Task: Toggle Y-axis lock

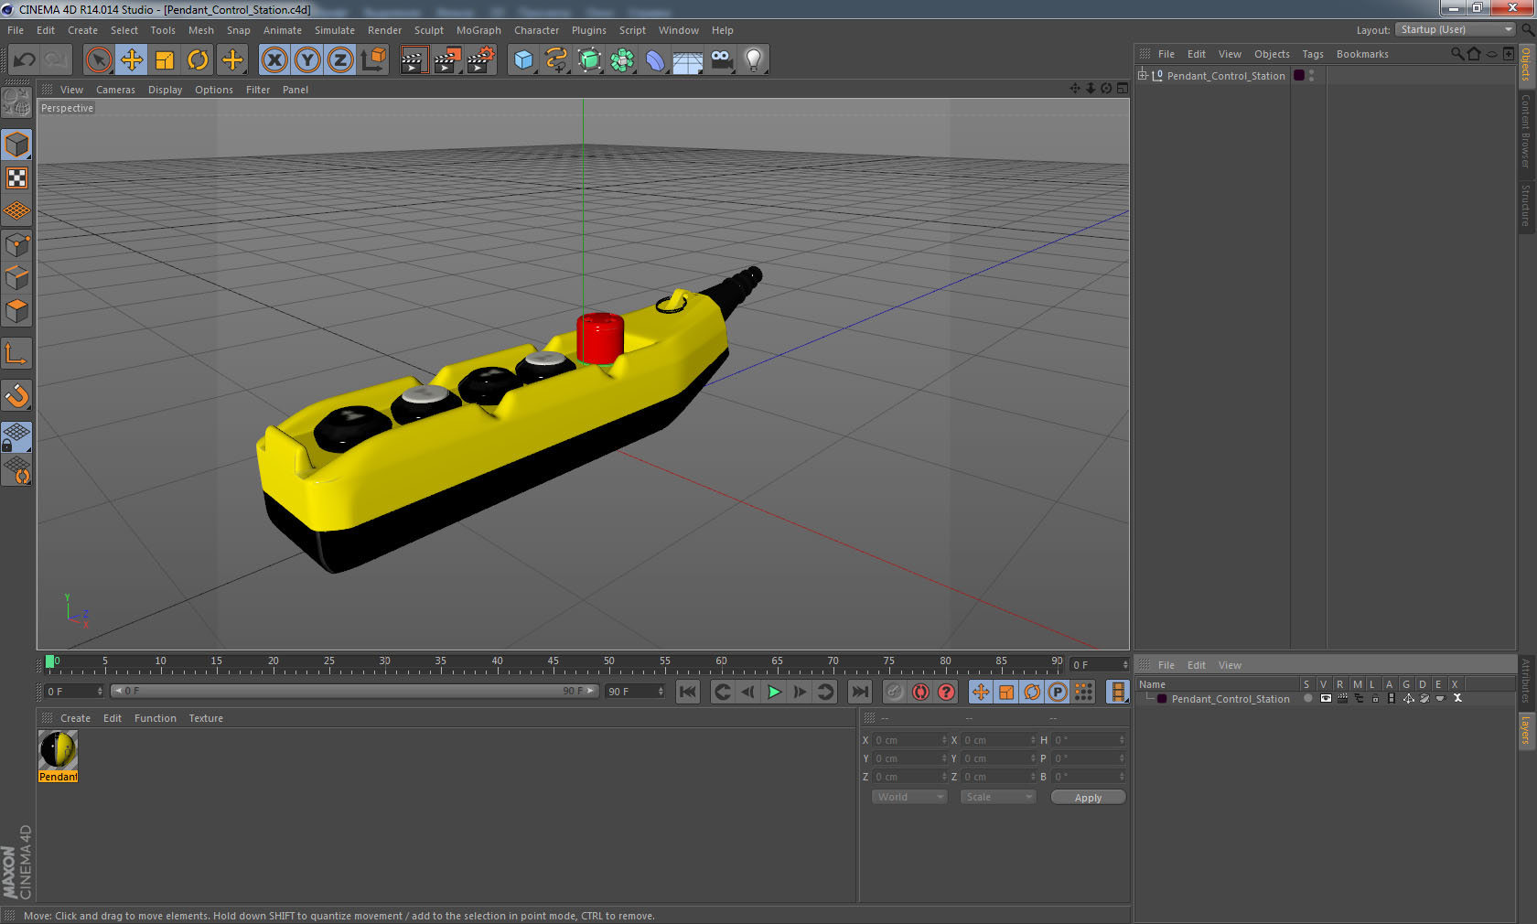Action: click(x=307, y=60)
